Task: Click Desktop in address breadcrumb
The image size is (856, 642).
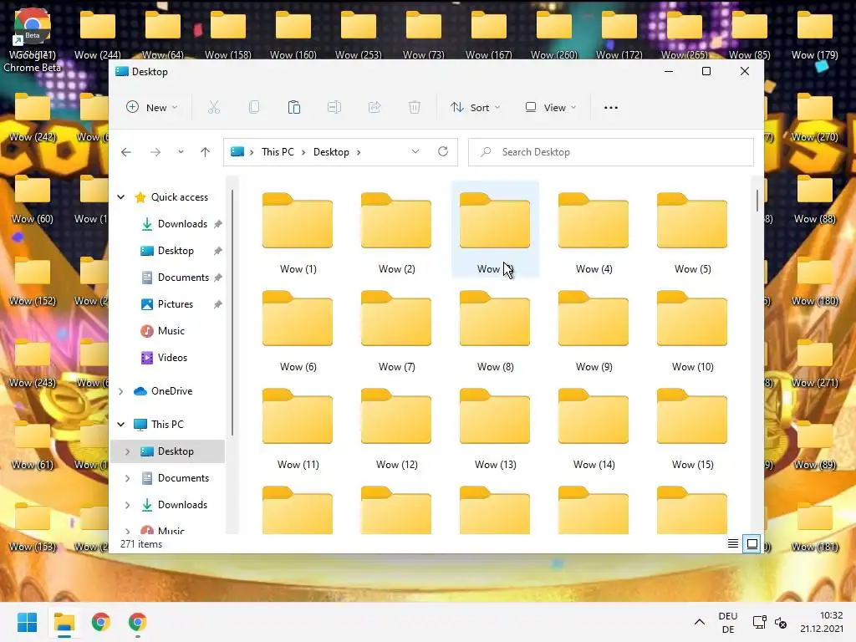Action: (331, 152)
